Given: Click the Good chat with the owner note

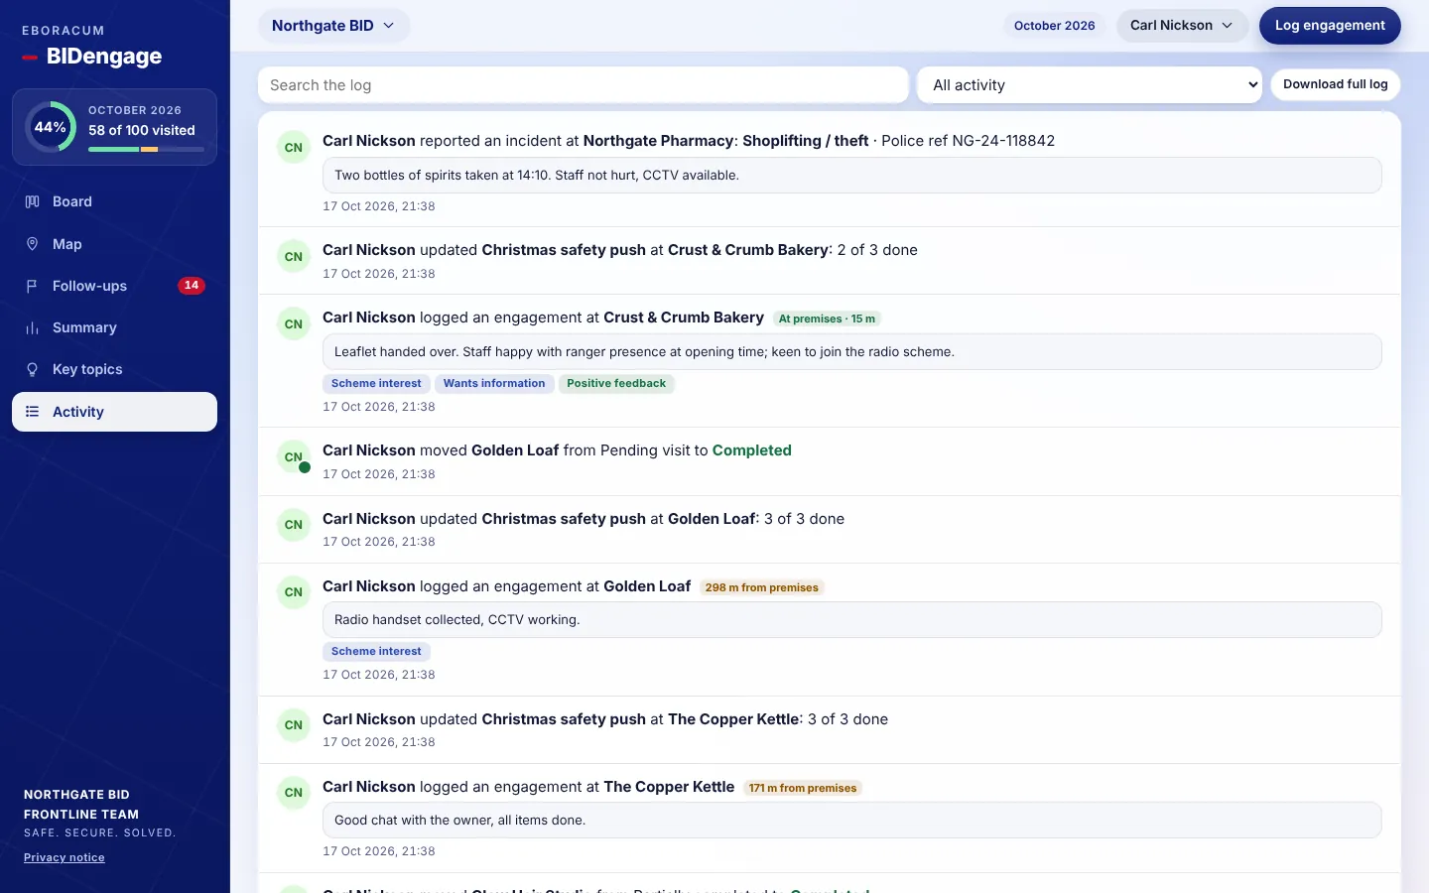Looking at the screenshot, I should point(851,821).
